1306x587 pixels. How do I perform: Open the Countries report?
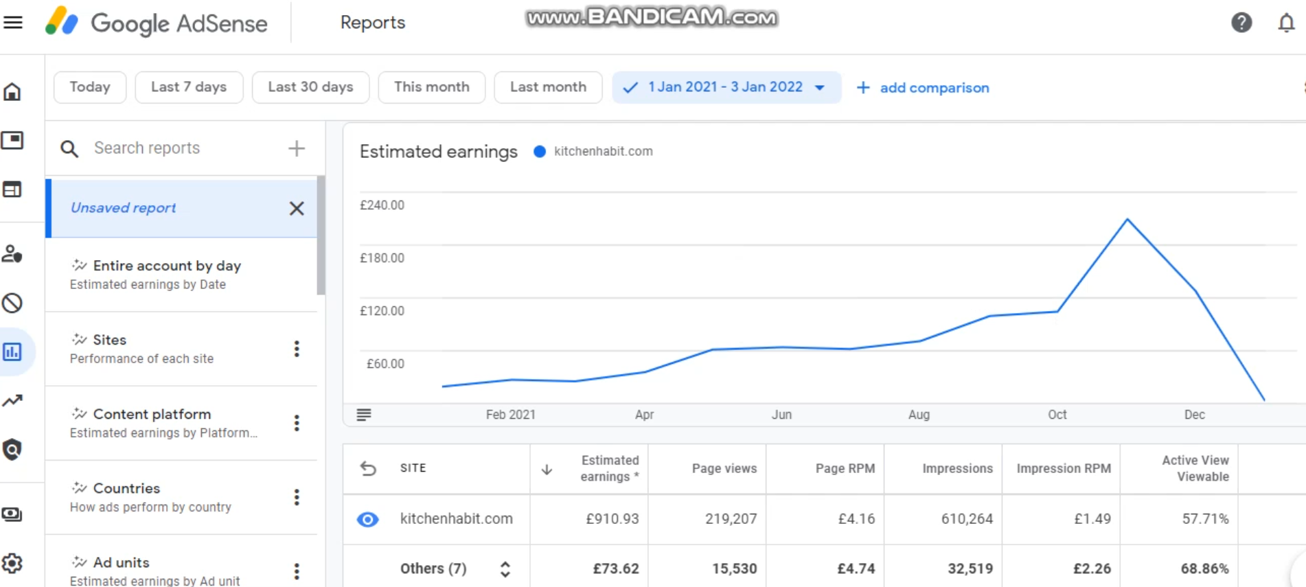click(181, 497)
